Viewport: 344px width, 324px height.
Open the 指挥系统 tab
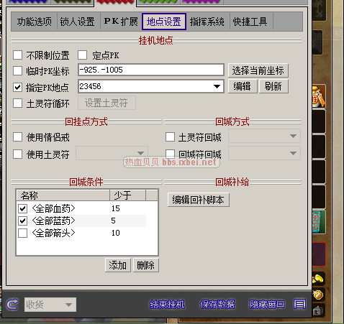pos(207,22)
